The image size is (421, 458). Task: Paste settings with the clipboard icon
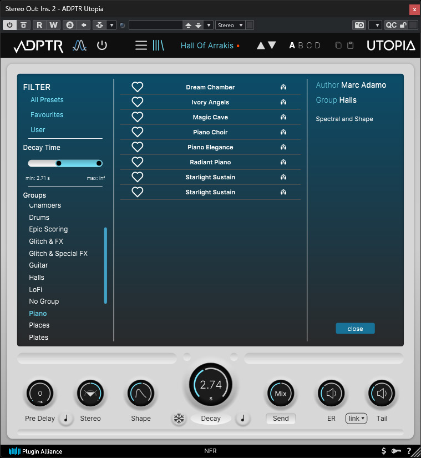(351, 46)
